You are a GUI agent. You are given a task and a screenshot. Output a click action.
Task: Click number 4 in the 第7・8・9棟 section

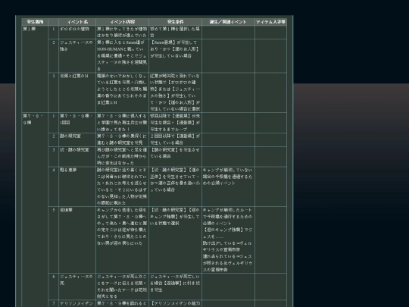(54, 171)
